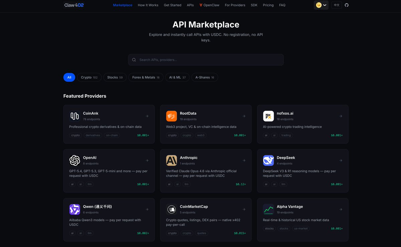Click the trading tag on nofxos.ai
Screen dimensions: 401x247
(286, 135)
